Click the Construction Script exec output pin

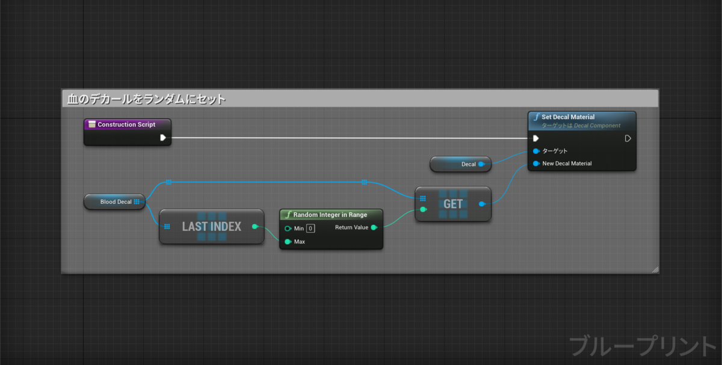click(x=163, y=138)
